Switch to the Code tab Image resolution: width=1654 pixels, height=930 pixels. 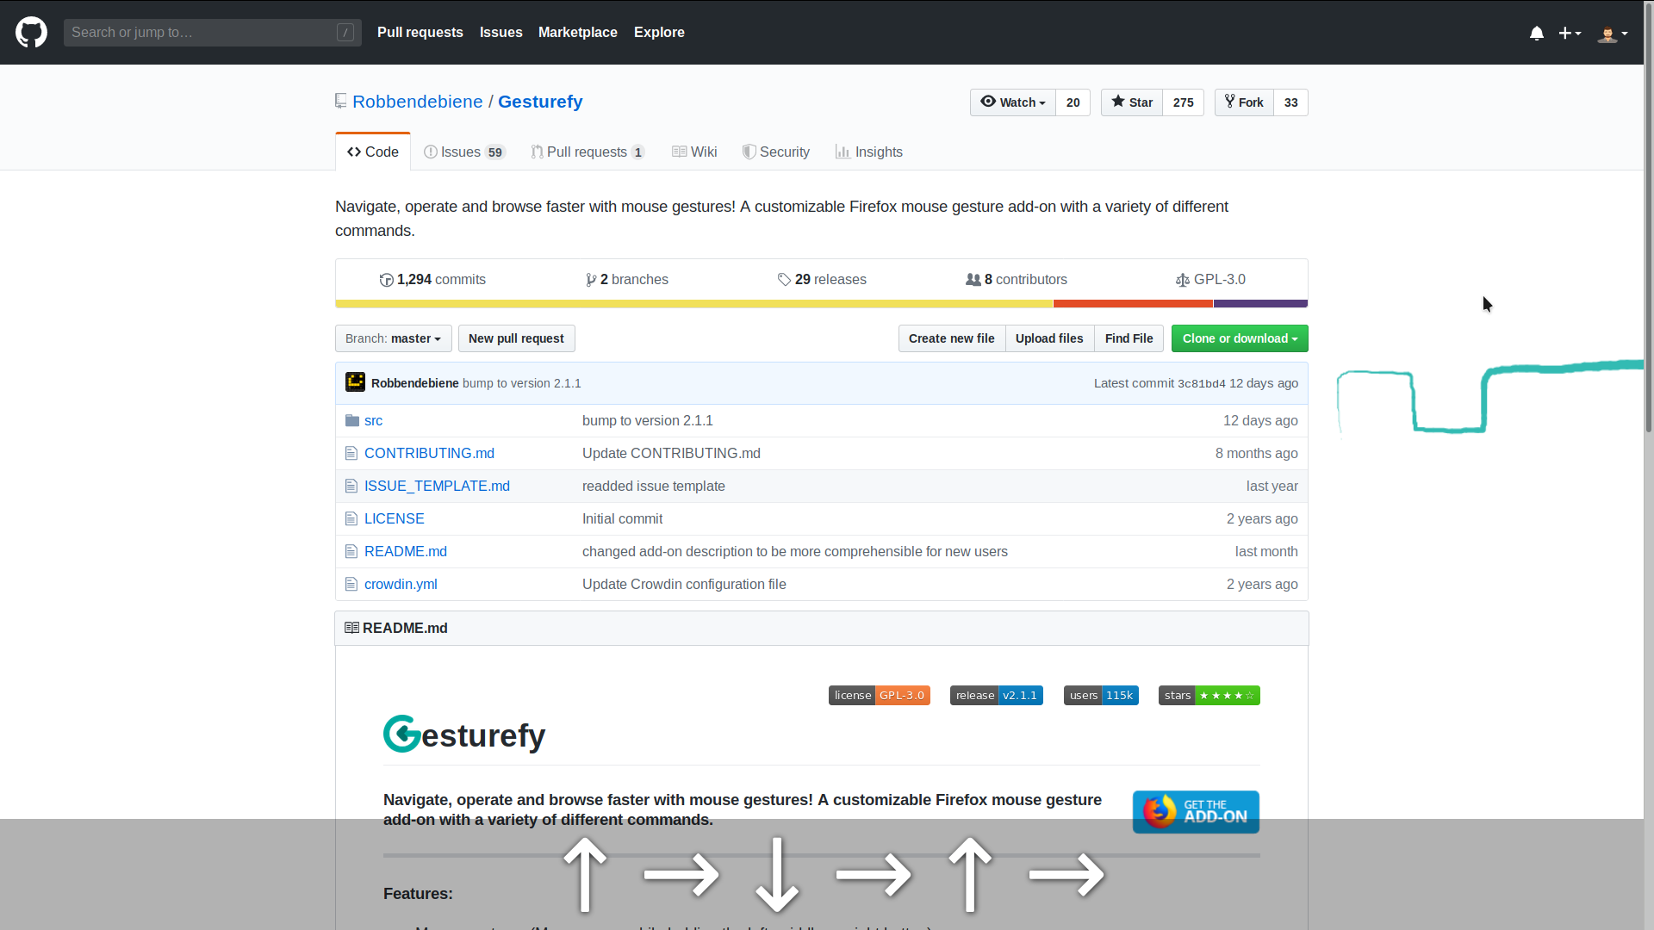373,152
